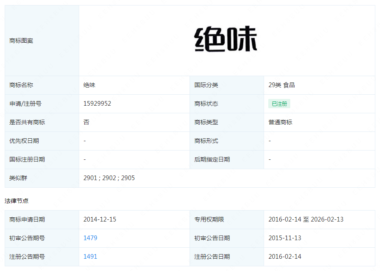Select the similar group codes 2901 ; 2902 ; 2905

pyautogui.click(x=109, y=178)
